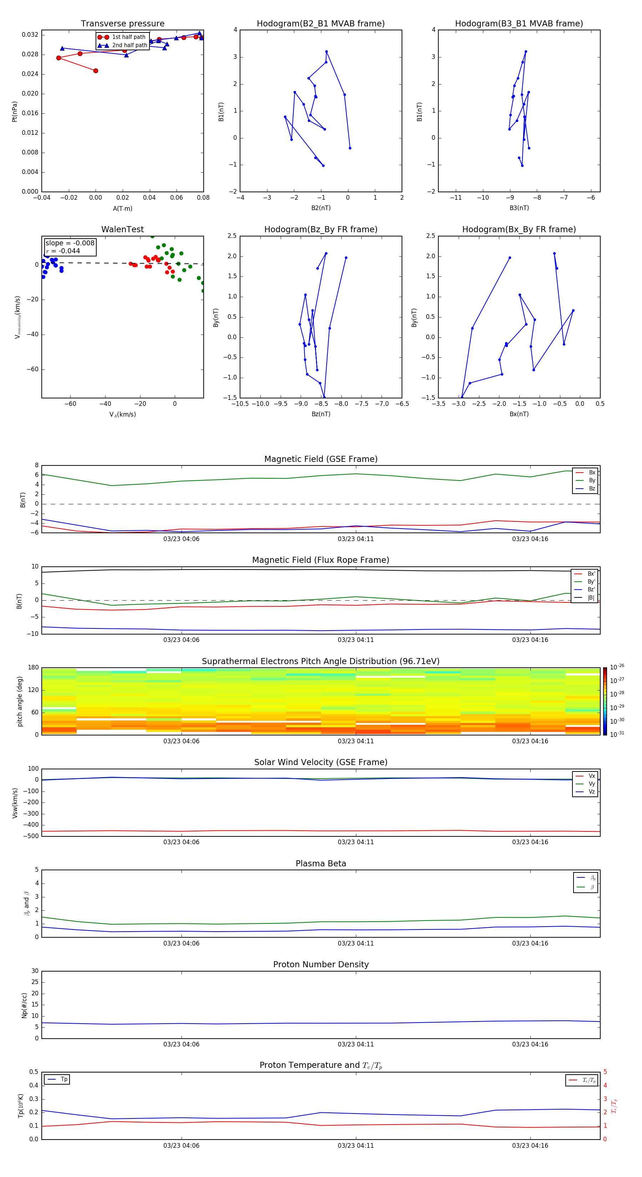642x1177 pixels.
Task: Click the "Transverse pressure" plot title
Action: 122,24
